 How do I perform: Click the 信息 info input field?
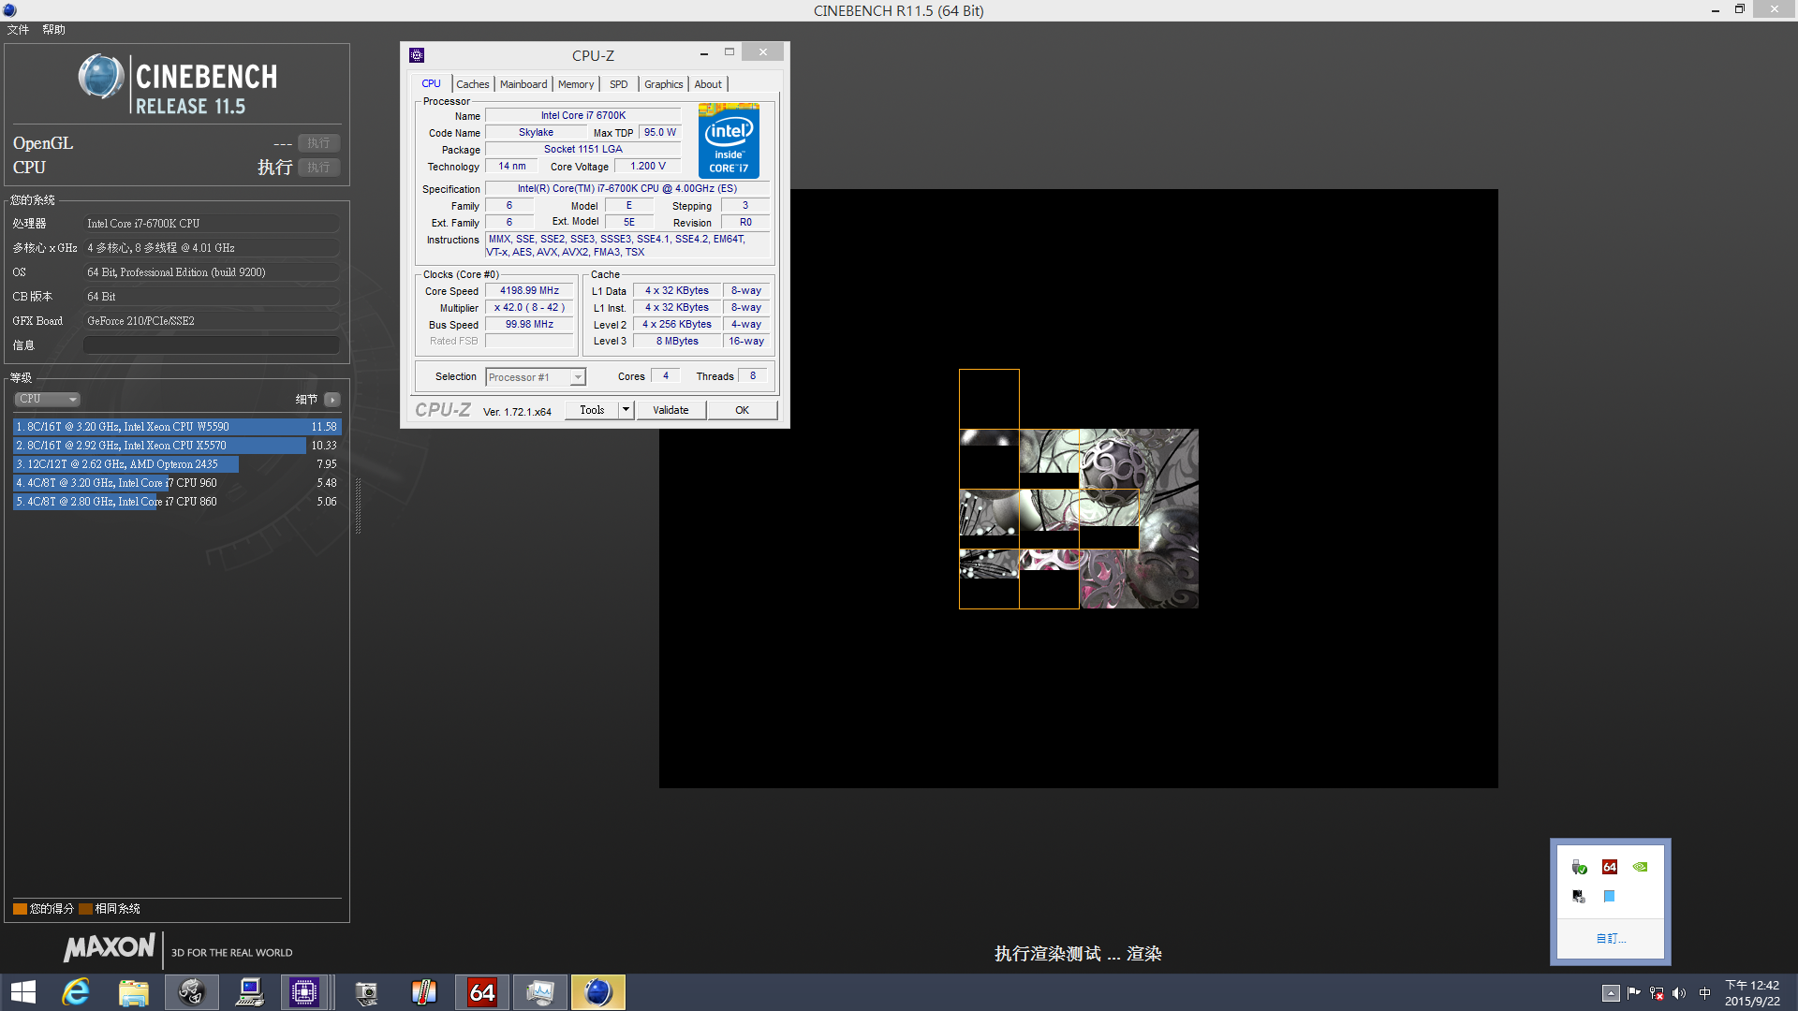212,345
